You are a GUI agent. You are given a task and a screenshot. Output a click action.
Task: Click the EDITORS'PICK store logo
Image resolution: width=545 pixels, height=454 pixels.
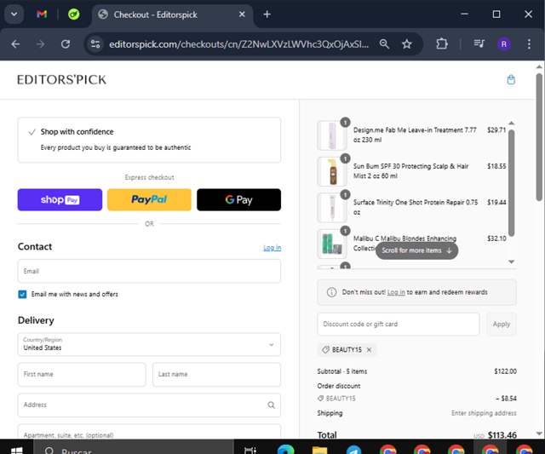pos(61,80)
